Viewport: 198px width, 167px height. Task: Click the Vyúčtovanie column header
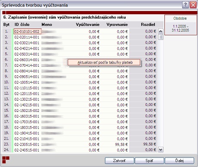coord(88,25)
